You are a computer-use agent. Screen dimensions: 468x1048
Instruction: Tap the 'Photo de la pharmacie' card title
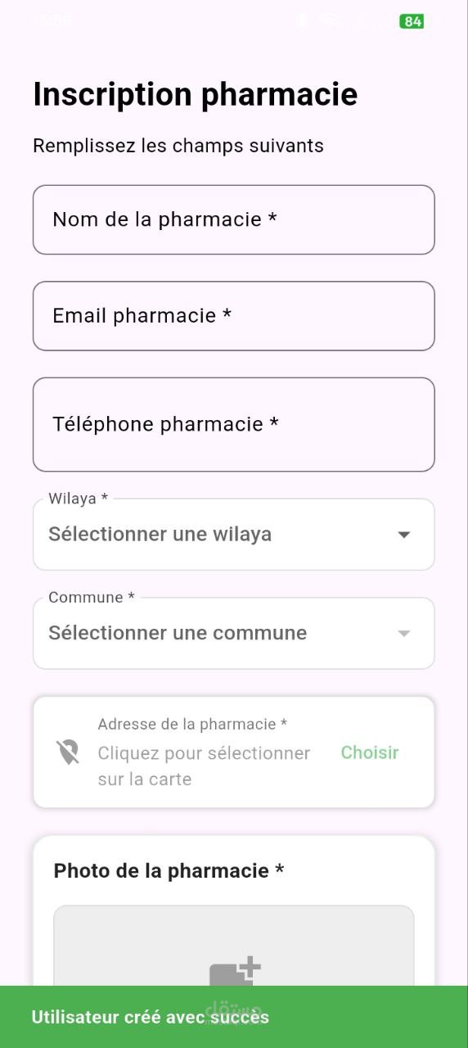click(x=169, y=870)
